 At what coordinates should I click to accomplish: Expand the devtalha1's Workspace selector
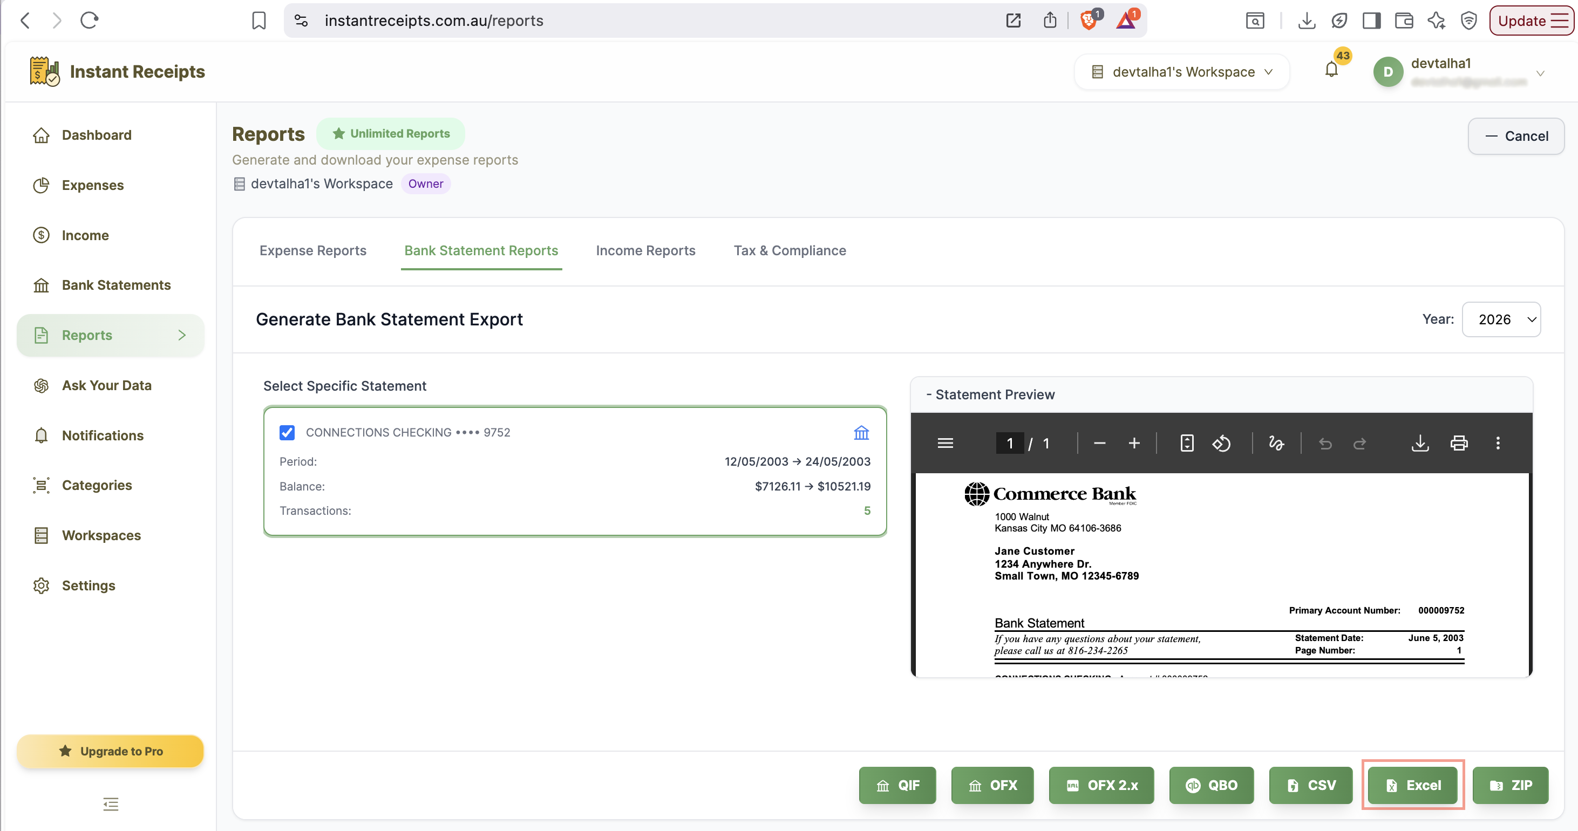[1182, 72]
